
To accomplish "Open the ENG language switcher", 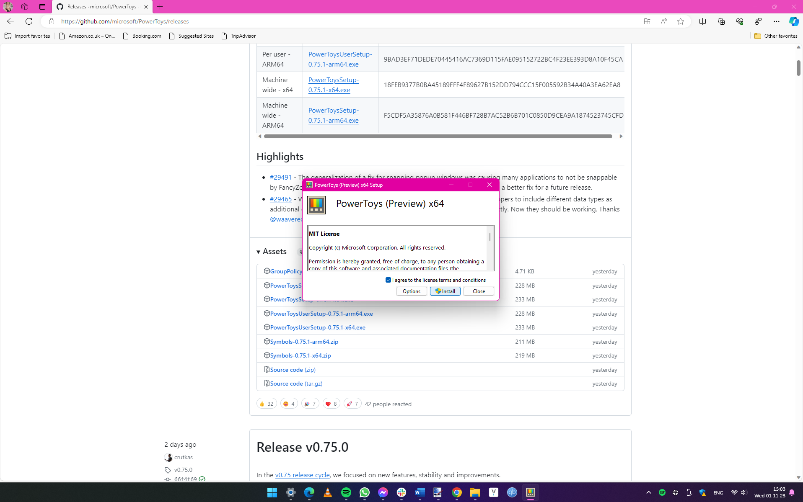I will tap(718, 493).
